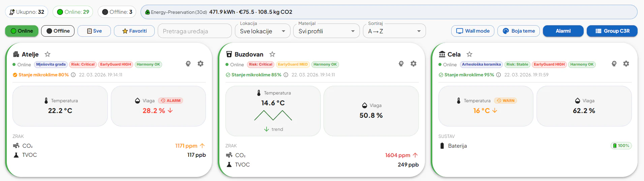Click Risk: Critical tag on Atelje
The image size is (644, 181).
click(x=83, y=65)
